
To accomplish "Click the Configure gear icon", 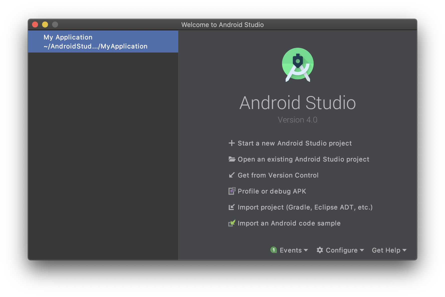I will tap(320, 250).
